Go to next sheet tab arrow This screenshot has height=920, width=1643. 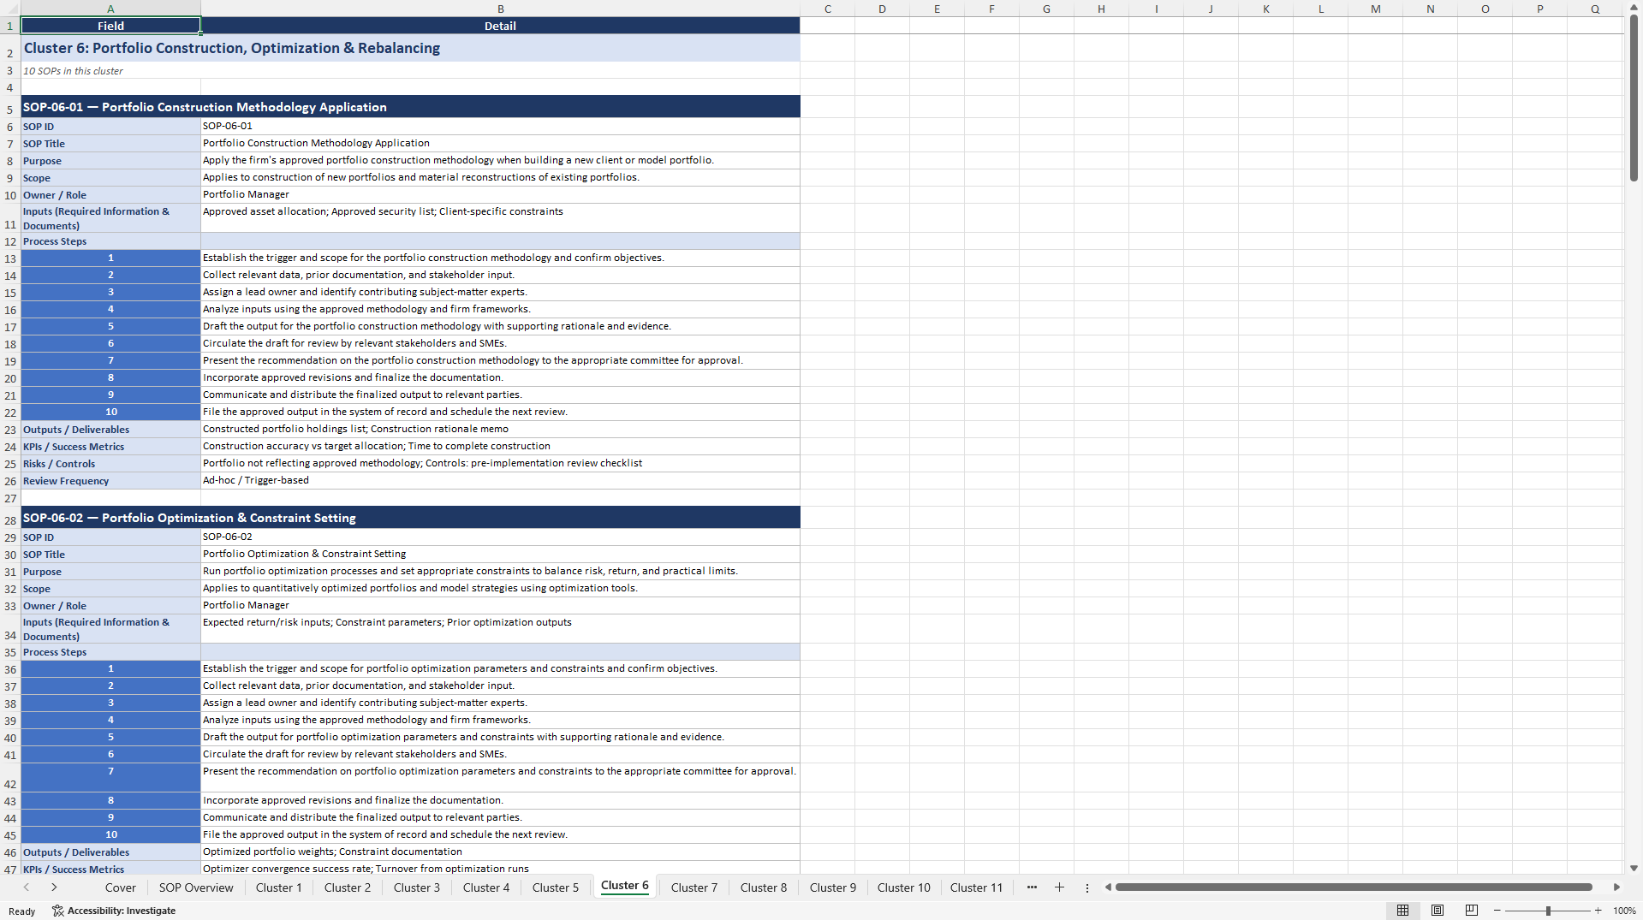coord(54,887)
